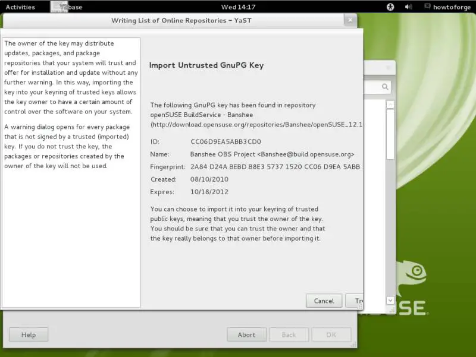Click 'The owner of the key' help paragraph
This screenshot has width=476, height=357.
click(71, 77)
